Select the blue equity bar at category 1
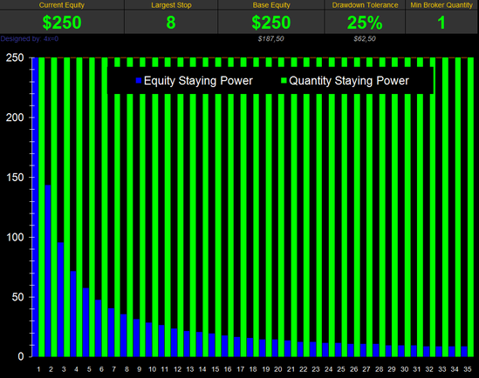 35,207
